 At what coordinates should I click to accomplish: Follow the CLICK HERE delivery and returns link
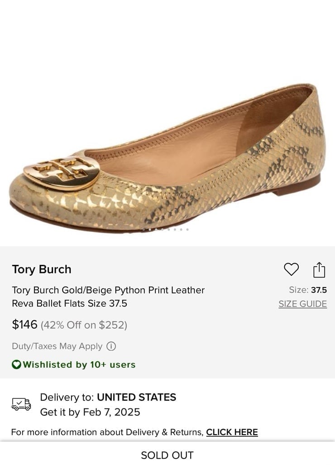(232, 432)
